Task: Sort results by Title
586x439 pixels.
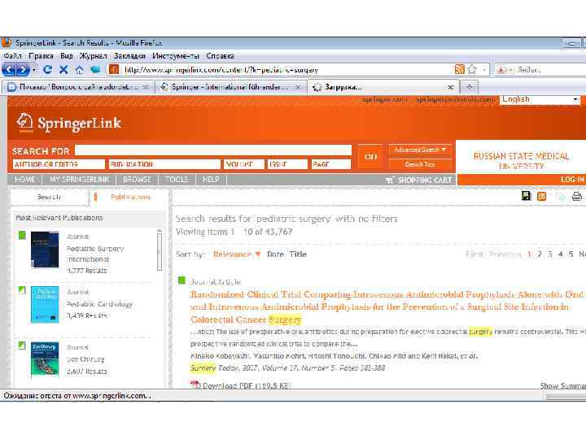Action: [298, 254]
